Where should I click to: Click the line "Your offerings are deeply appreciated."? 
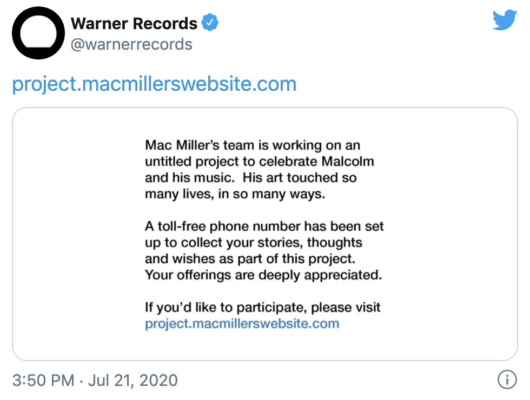[x=263, y=275]
